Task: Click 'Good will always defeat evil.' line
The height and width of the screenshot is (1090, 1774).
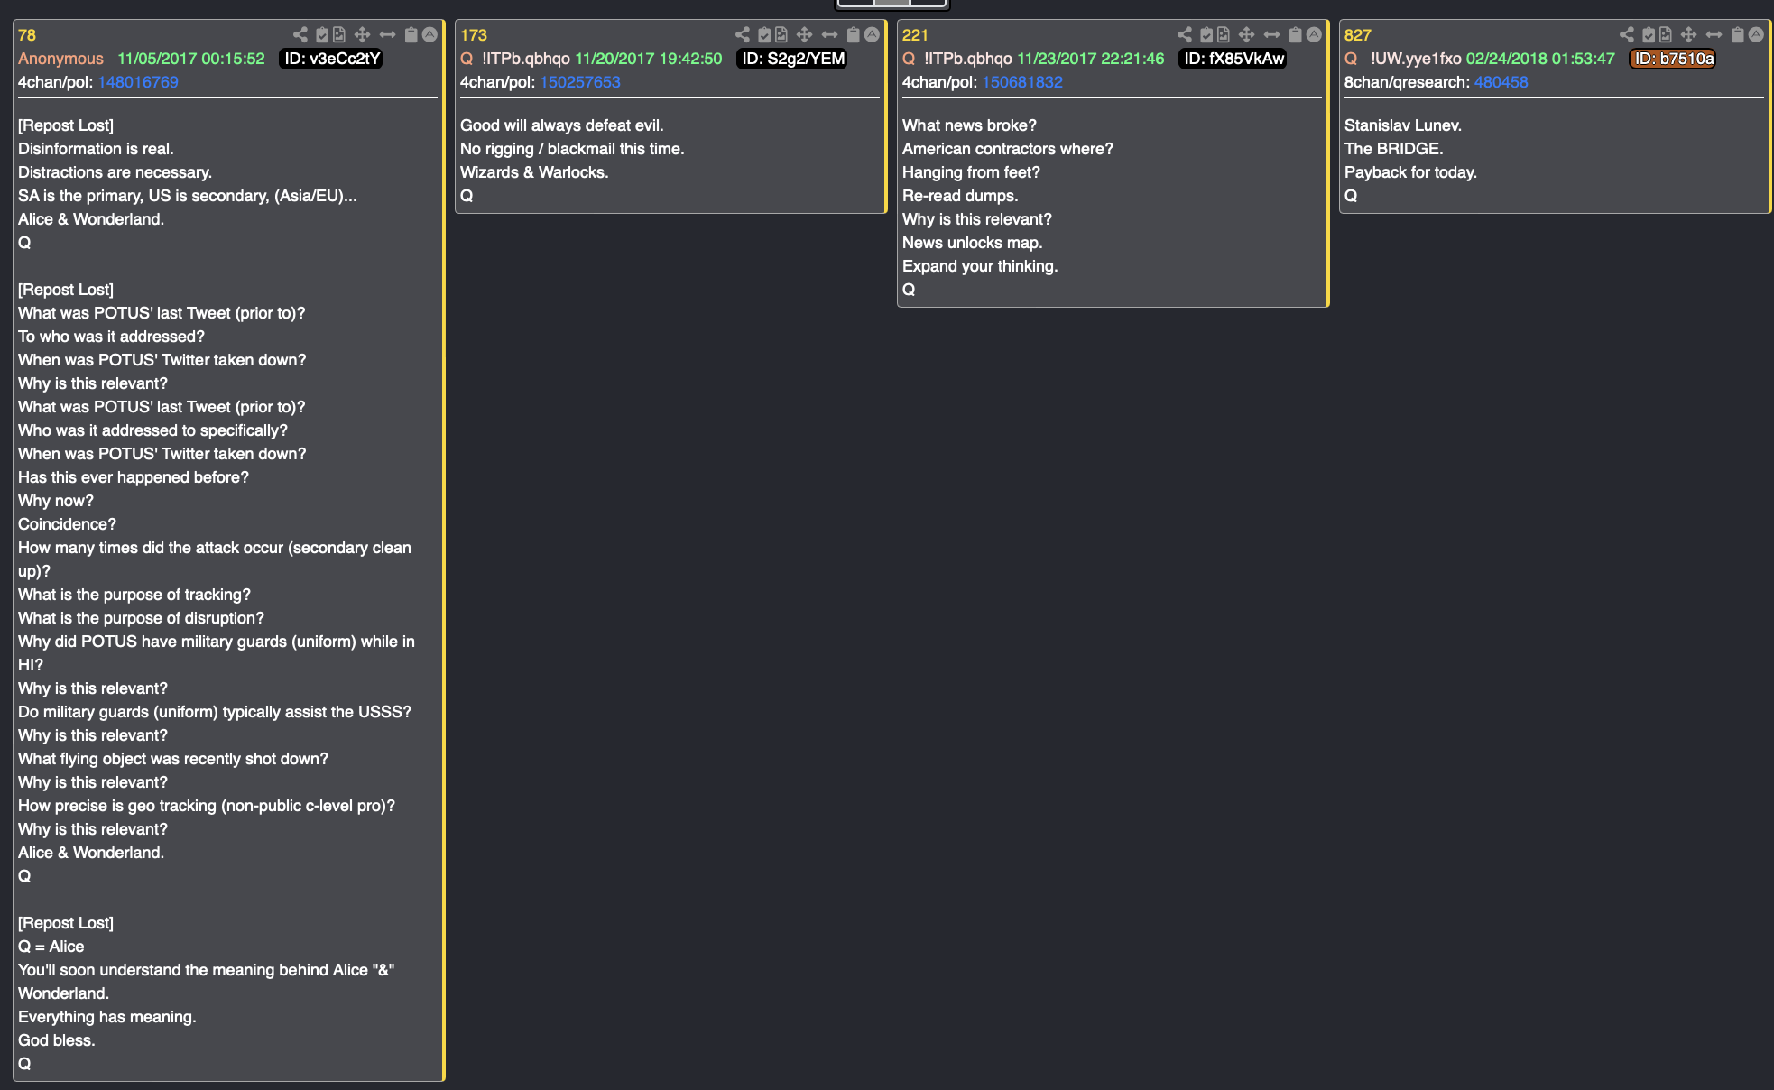Action: (561, 125)
